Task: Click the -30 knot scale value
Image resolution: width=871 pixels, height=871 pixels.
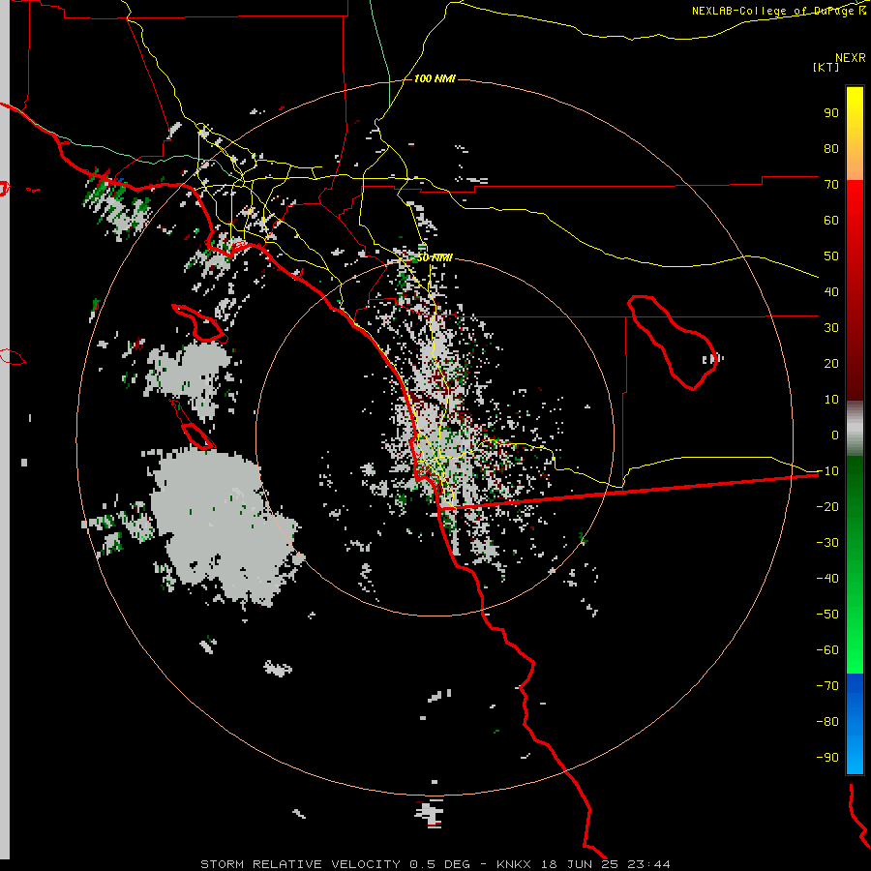Action: pos(827,543)
